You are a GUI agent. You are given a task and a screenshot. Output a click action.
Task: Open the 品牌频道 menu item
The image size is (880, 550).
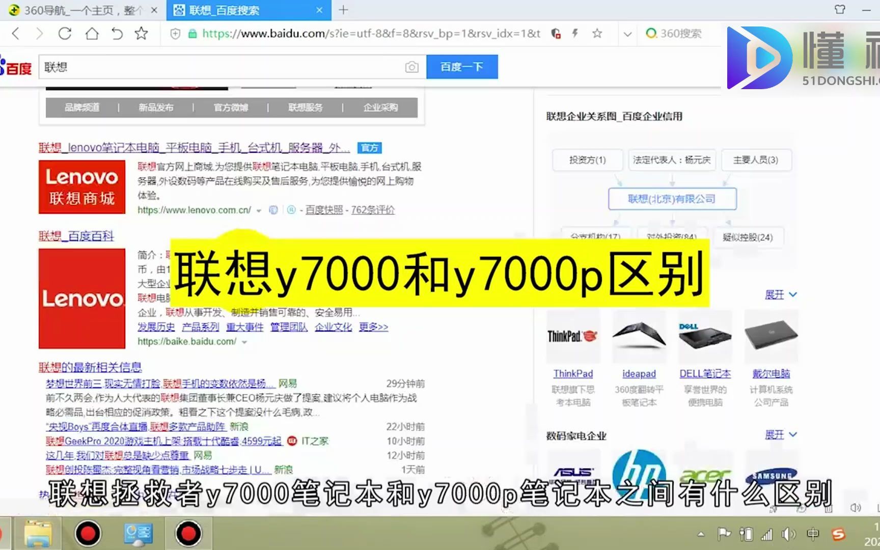[82, 107]
